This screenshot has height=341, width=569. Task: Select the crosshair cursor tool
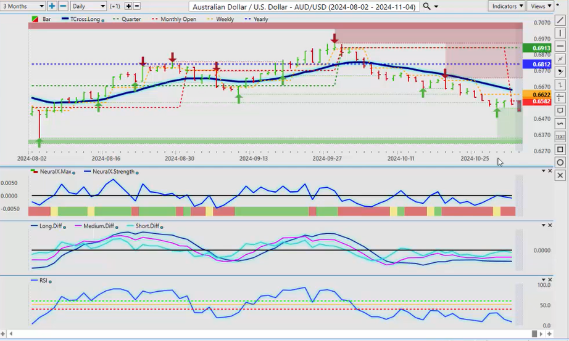point(560,97)
